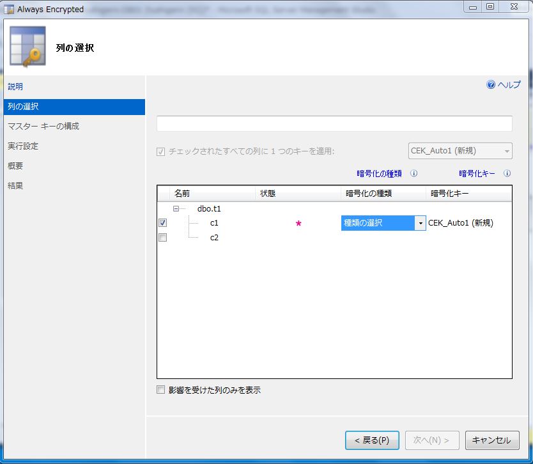Image resolution: width=533 pixels, height=464 pixels.
Task: Click the Always Encrypted table-key wizard icon
Action: click(x=28, y=46)
